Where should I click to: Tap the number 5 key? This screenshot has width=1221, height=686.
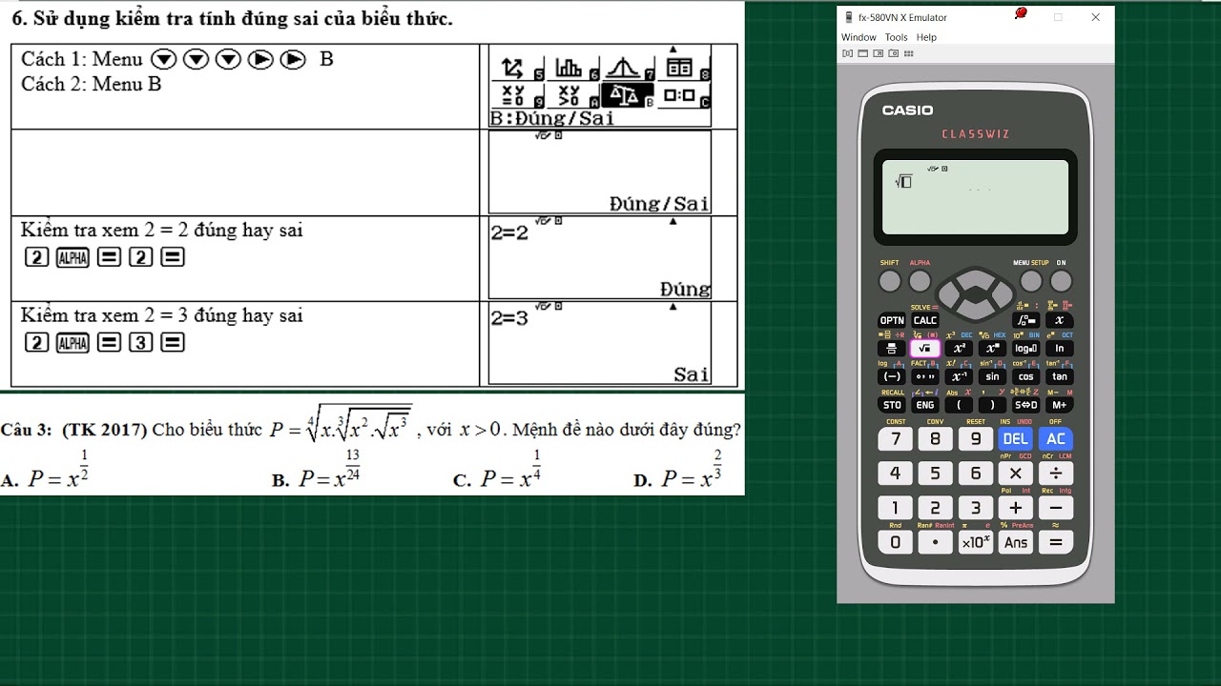[935, 474]
